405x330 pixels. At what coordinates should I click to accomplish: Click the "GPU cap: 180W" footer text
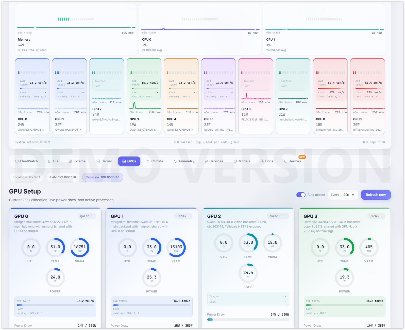374,142
